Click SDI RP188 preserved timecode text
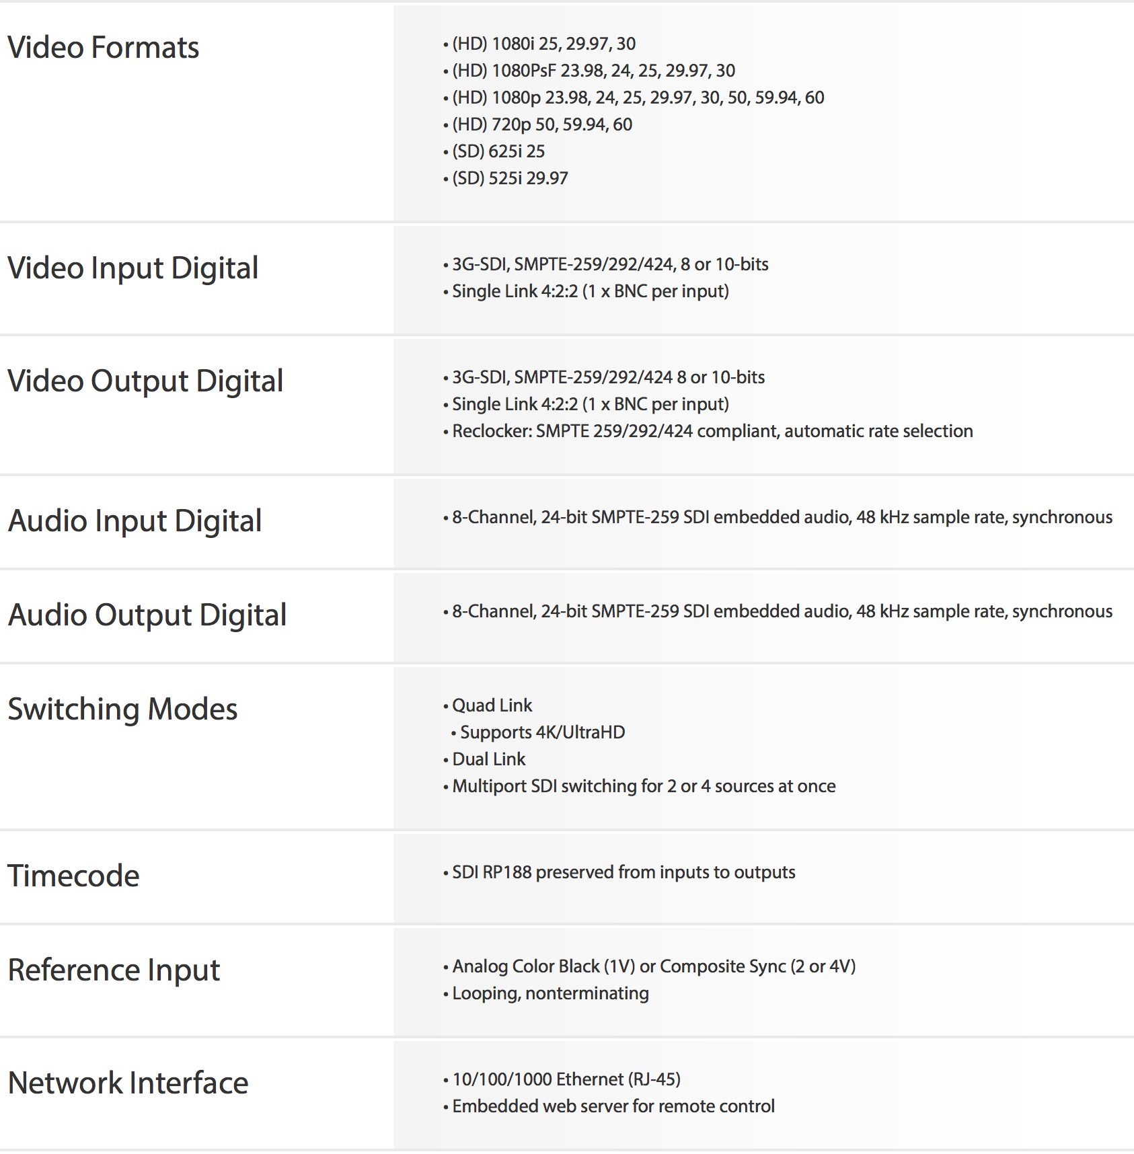This screenshot has width=1134, height=1154. pos(619,872)
